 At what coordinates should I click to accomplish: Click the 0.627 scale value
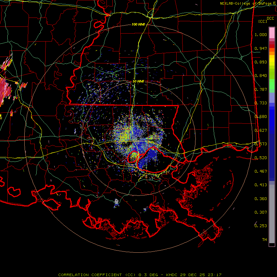point(261,130)
